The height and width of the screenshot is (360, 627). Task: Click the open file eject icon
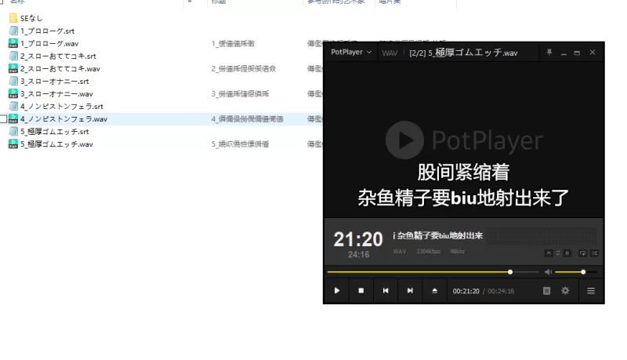click(435, 291)
